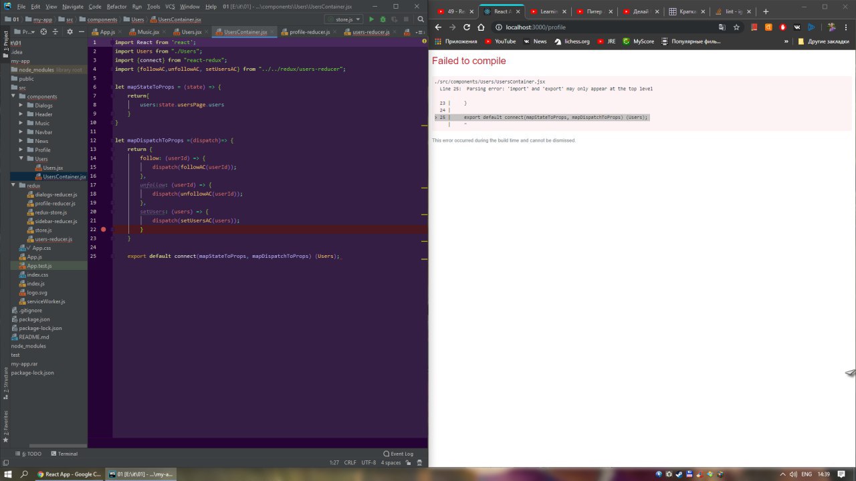The width and height of the screenshot is (856, 481).
Task: Bookmark this page with the star icon
Action: tap(736, 27)
